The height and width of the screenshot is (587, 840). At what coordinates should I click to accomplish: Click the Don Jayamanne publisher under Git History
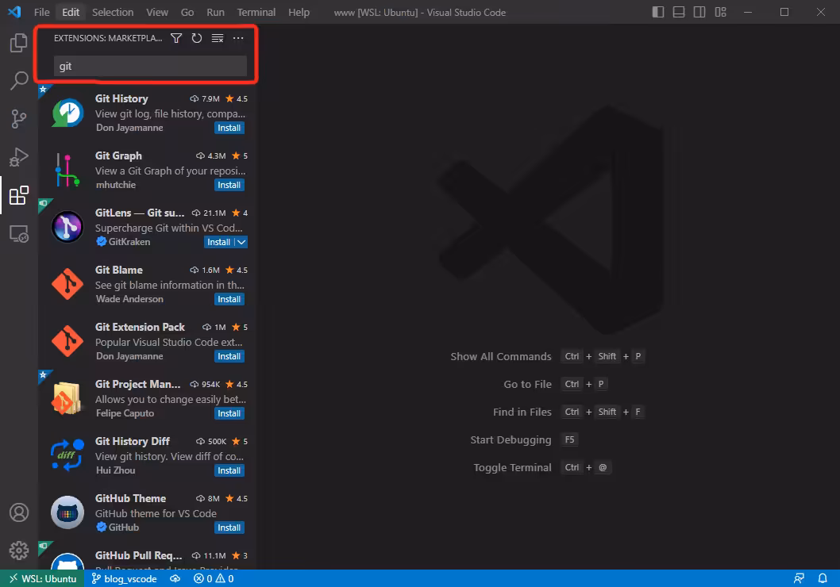(129, 128)
